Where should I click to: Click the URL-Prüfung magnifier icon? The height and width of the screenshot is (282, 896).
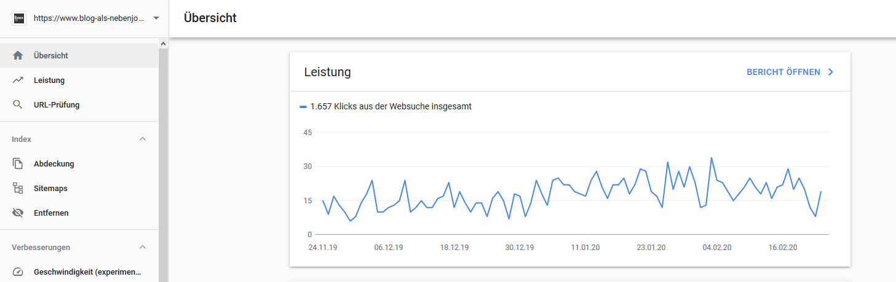(18, 104)
